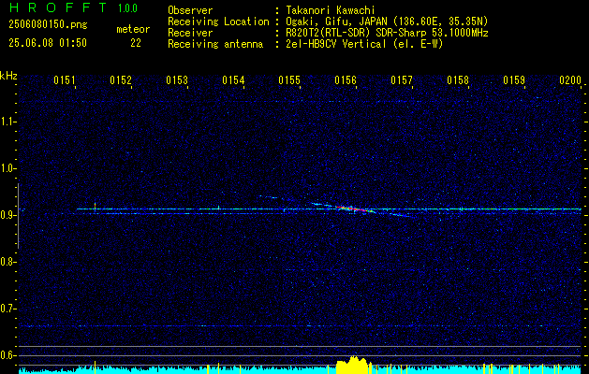The height and width of the screenshot is (374, 589).
Task: Click the 1.0 frequency axis label
Action: point(7,169)
